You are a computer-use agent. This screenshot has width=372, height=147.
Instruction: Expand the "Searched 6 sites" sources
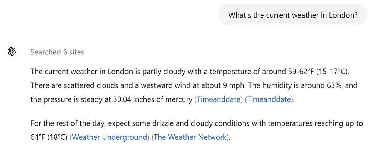[x=57, y=52]
